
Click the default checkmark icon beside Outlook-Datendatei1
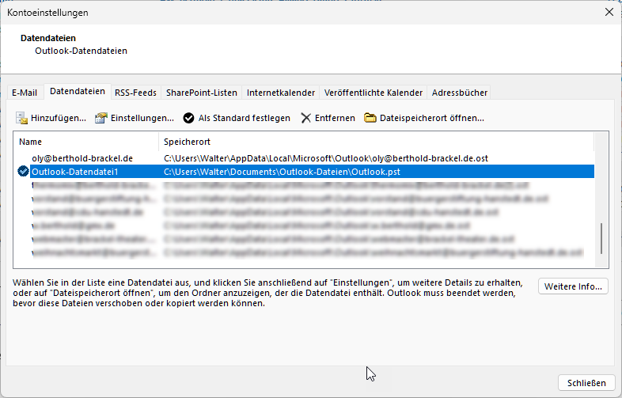click(23, 171)
